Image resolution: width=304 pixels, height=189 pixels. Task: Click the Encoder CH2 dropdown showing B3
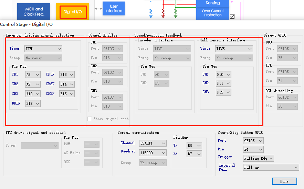pos(161,83)
